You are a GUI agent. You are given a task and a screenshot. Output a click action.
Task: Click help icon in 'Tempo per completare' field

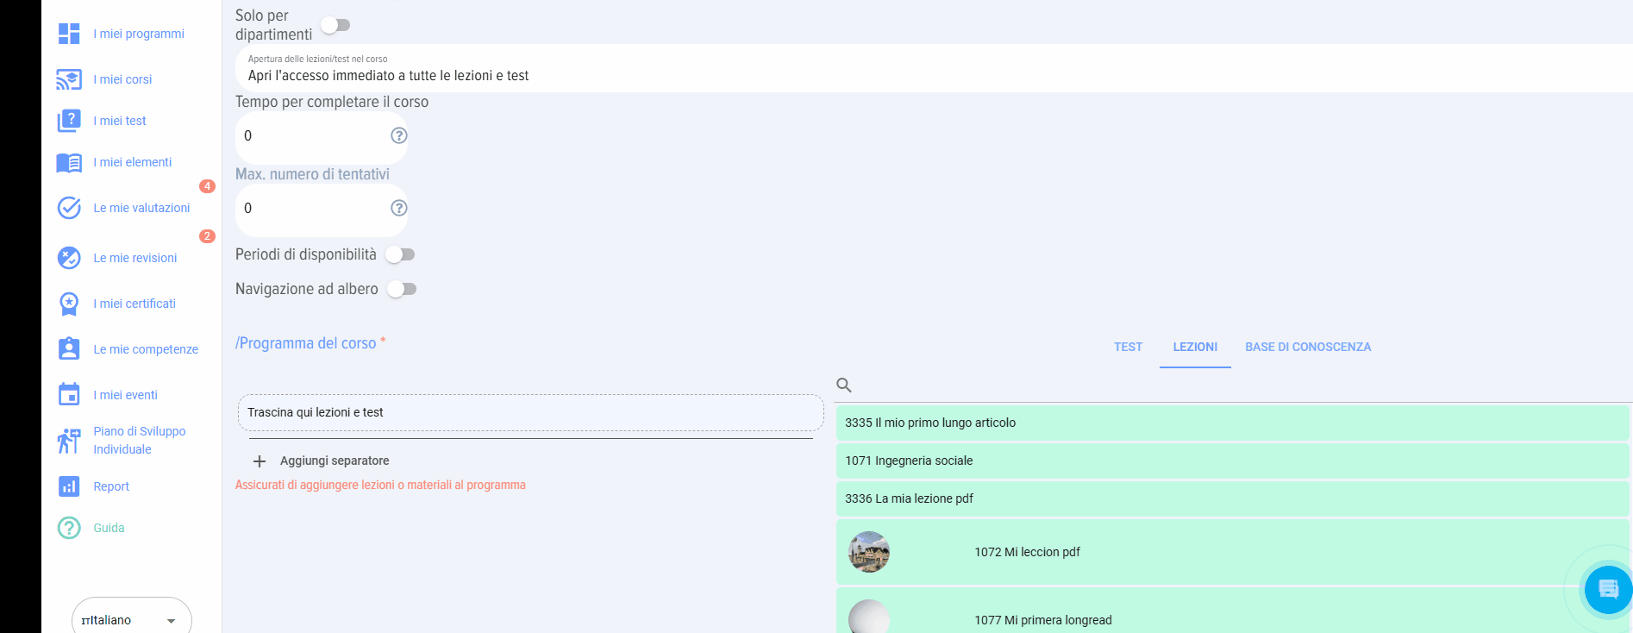[398, 135]
